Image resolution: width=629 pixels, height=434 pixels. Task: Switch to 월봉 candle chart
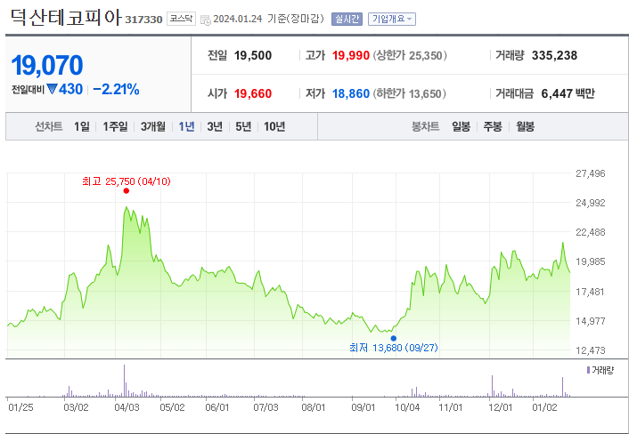point(525,126)
